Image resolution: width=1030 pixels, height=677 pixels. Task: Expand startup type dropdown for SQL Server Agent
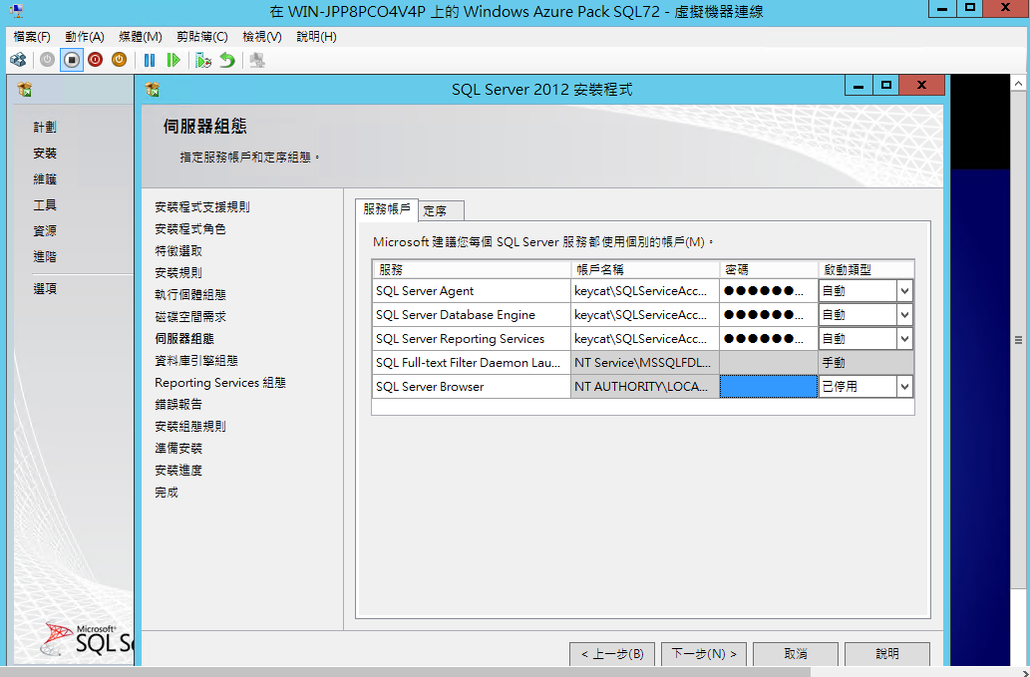point(904,291)
